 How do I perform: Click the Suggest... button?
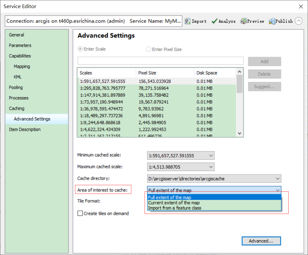point(264,87)
